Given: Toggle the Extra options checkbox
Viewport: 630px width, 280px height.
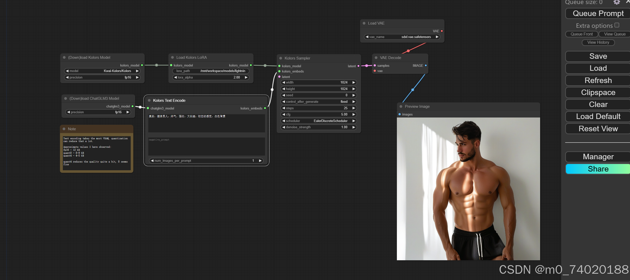Looking at the screenshot, I should (x=617, y=25).
